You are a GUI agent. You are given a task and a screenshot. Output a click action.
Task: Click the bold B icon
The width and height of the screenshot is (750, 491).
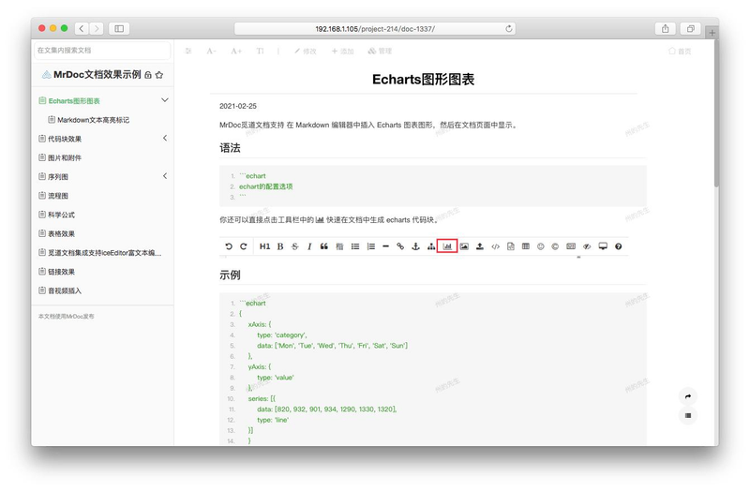[280, 246]
